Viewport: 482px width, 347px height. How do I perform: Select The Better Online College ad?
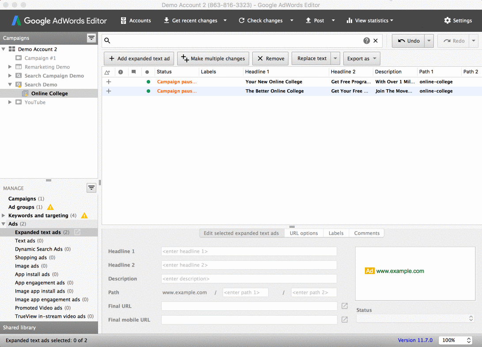coord(292,91)
